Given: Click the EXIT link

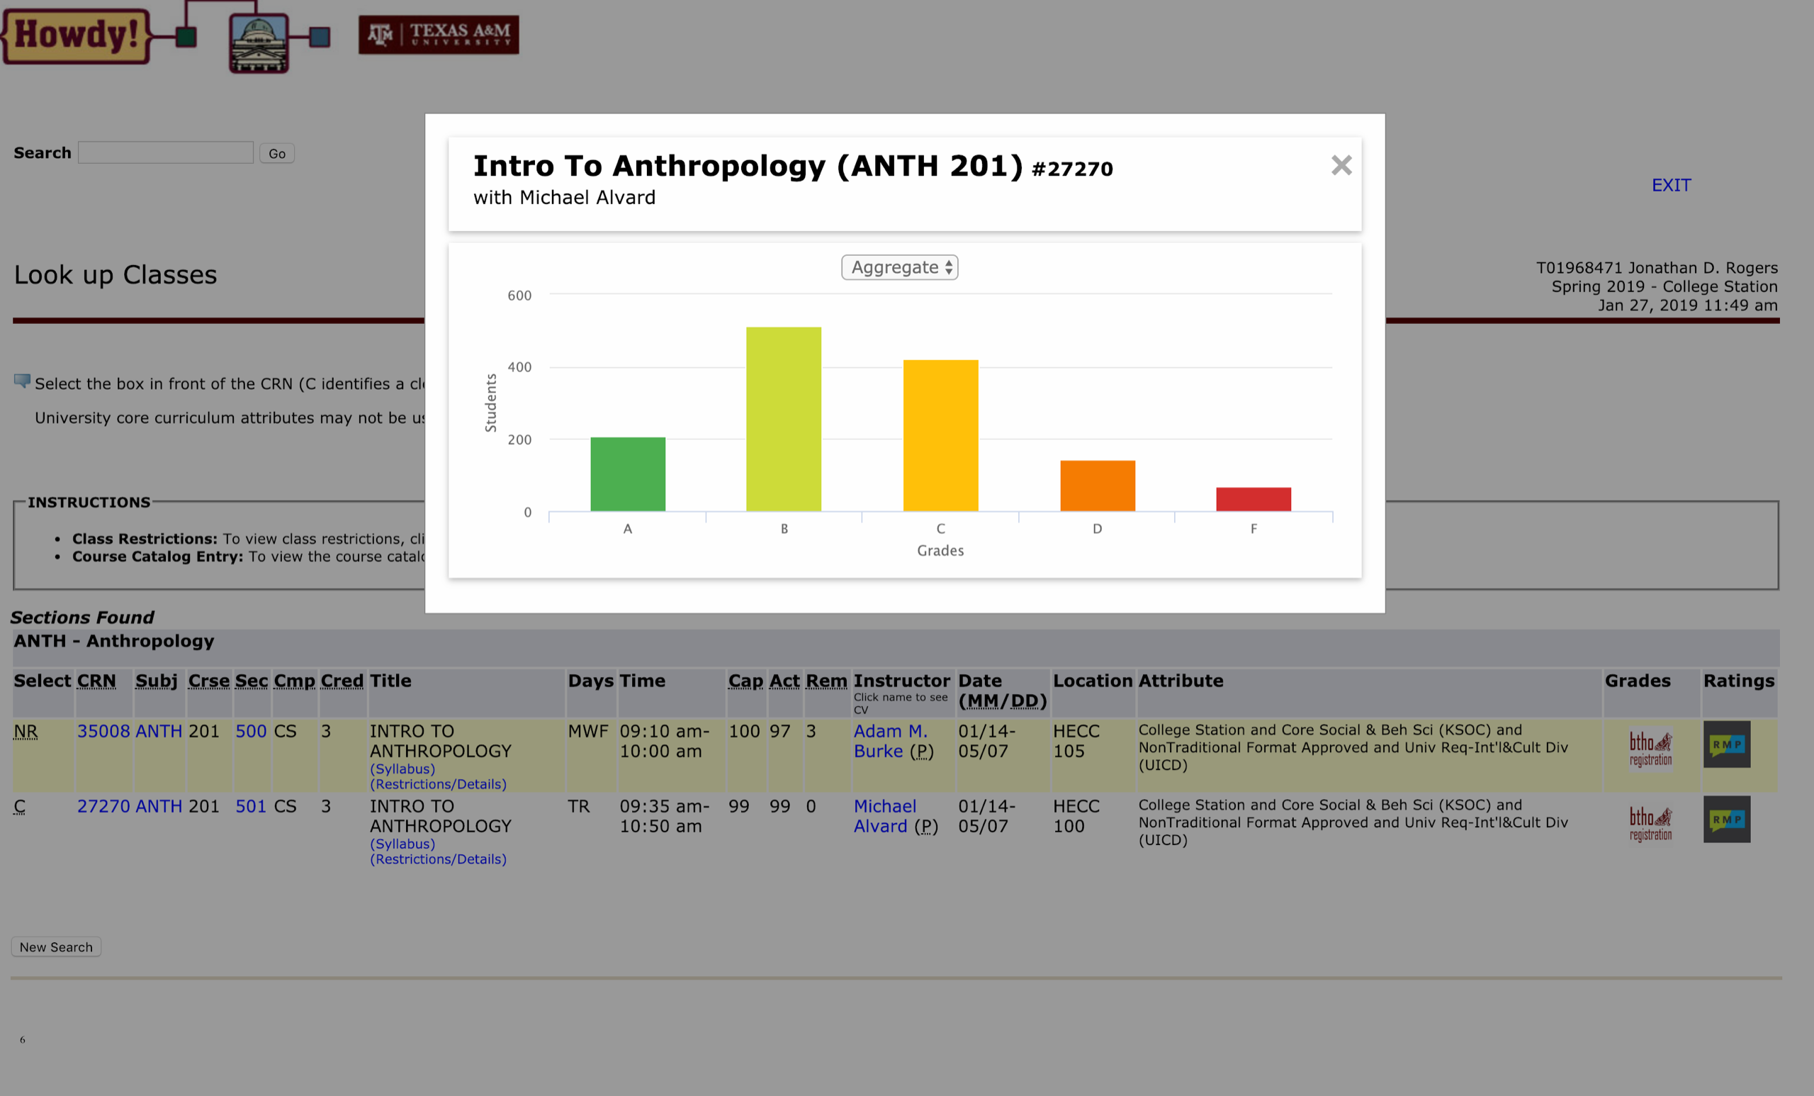Looking at the screenshot, I should pos(1670,185).
